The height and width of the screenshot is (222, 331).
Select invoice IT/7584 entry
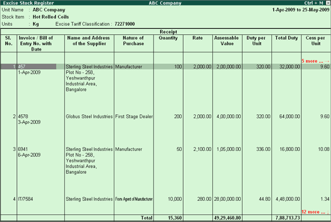click(x=25, y=199)
